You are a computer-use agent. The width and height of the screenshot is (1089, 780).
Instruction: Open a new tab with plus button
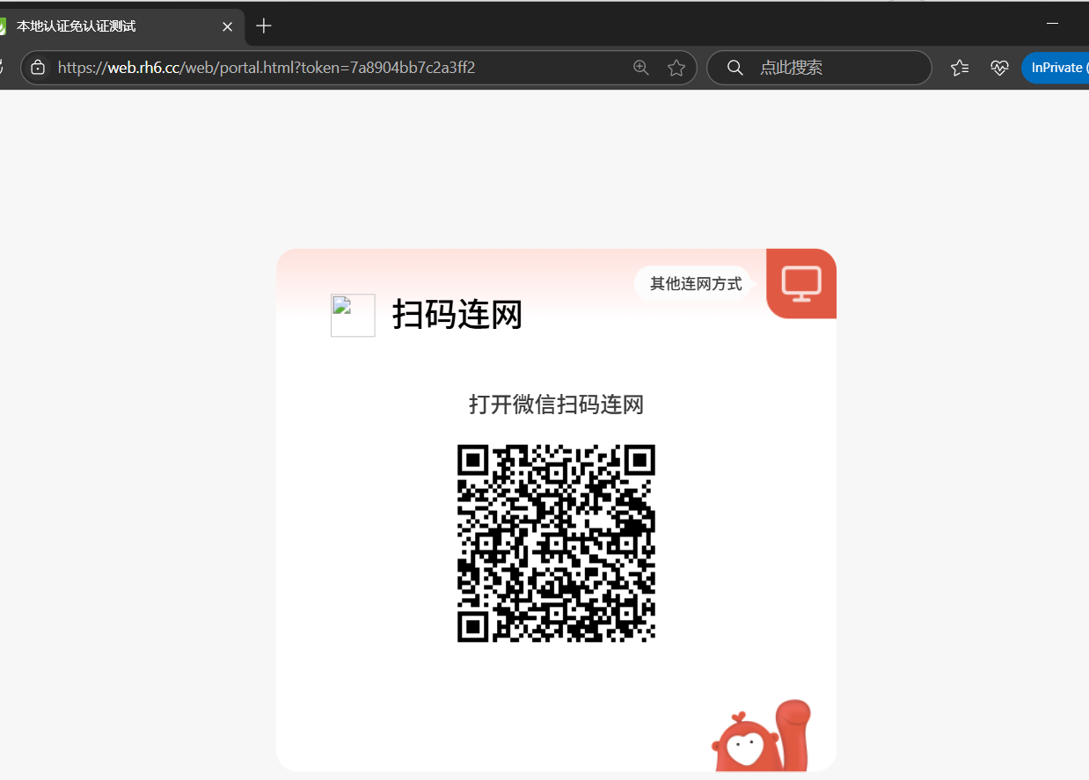pyautogui.click(x=264, y=26)
